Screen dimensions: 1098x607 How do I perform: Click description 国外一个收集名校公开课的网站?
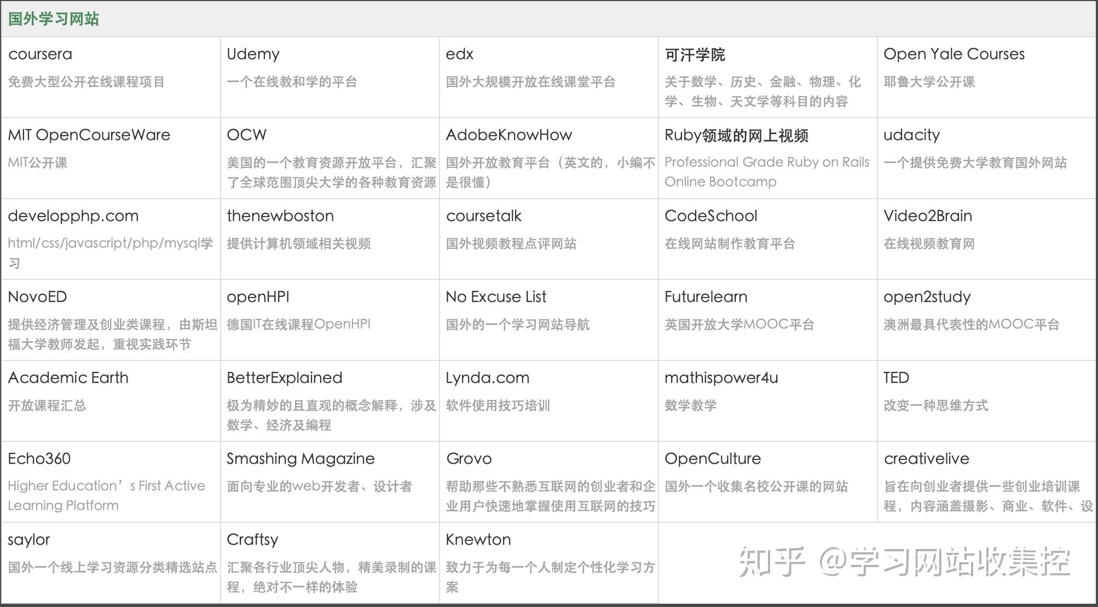756,487
